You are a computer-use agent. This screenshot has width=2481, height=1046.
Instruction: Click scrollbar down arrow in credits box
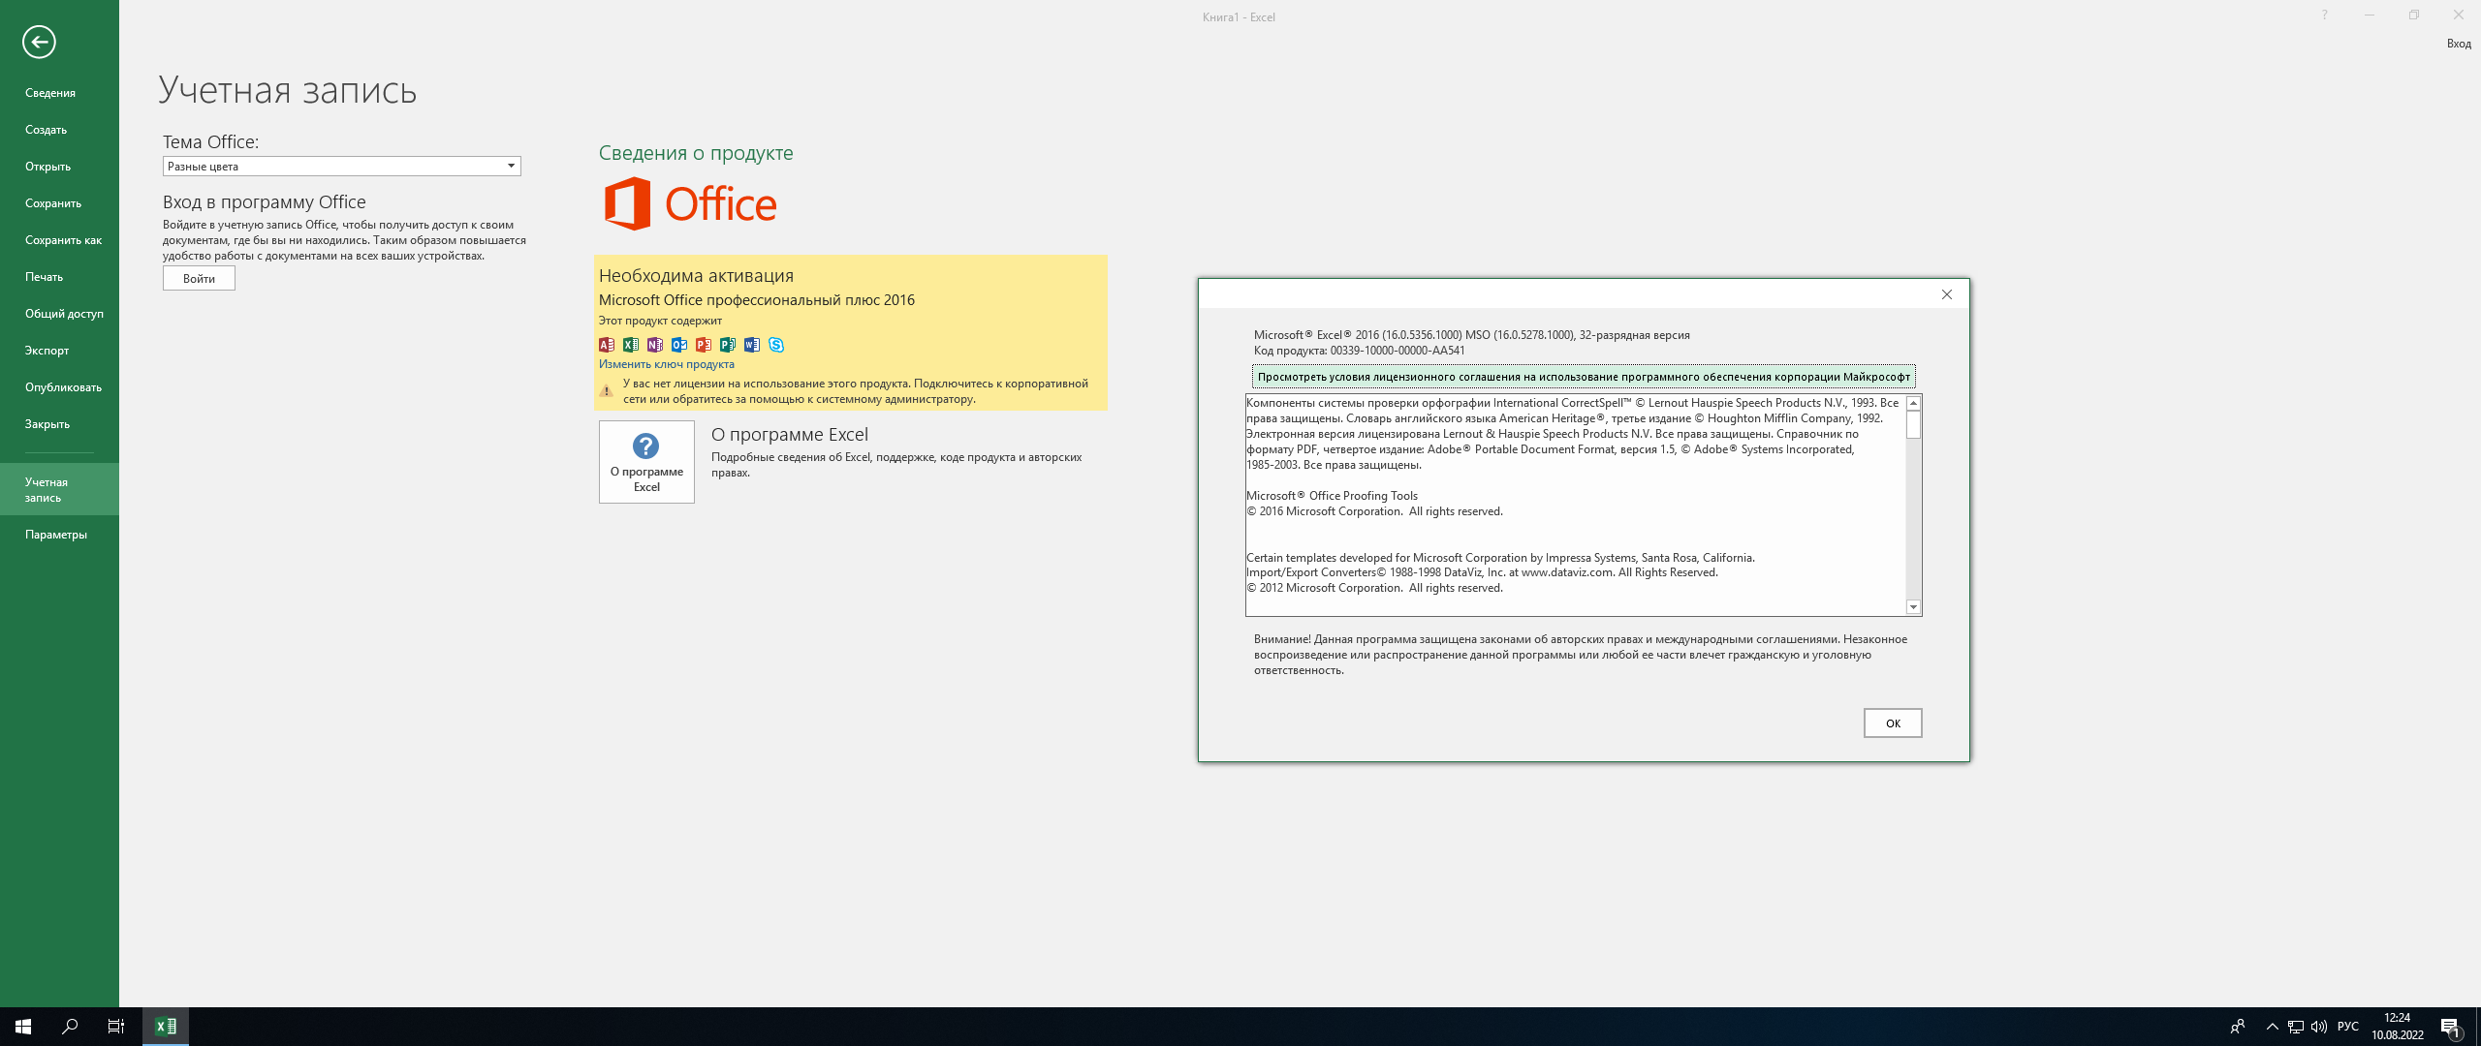click(x=1913, y=607)
